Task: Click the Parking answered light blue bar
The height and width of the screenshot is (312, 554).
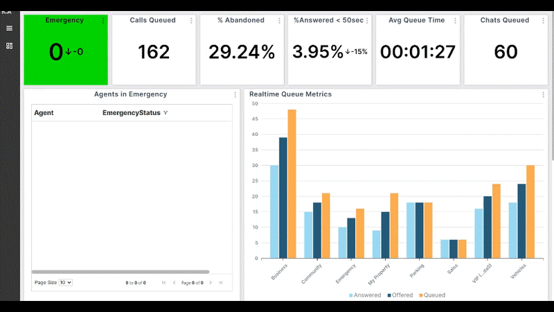Action: [411, 230]
